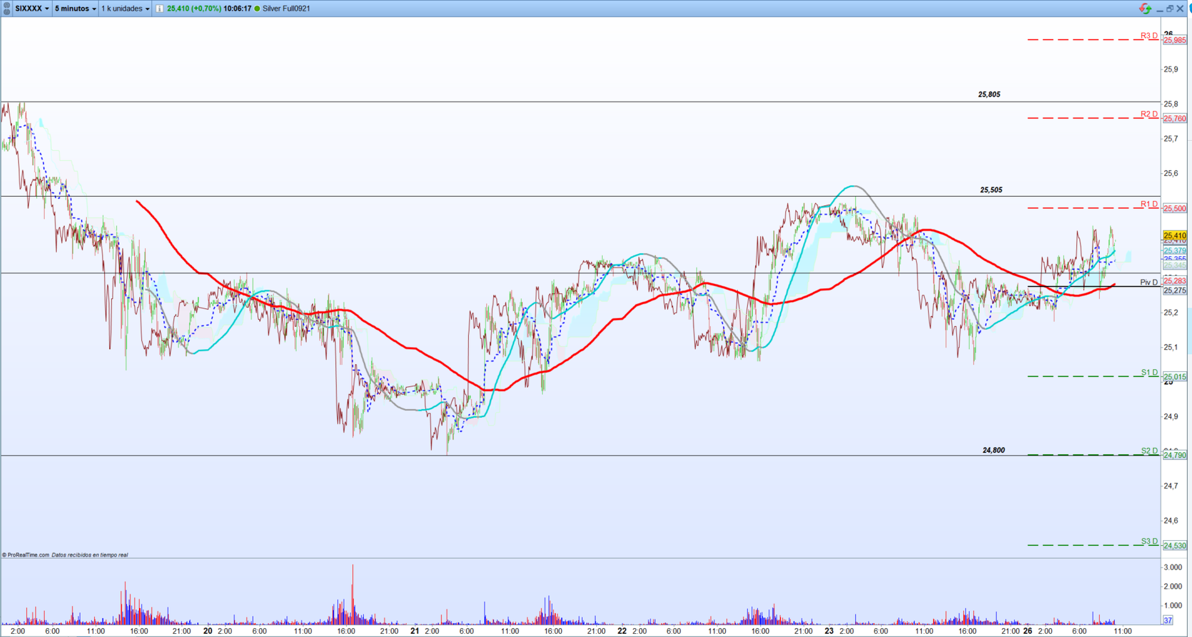Click the date marker 23 on time axis

tap(829, 631)
